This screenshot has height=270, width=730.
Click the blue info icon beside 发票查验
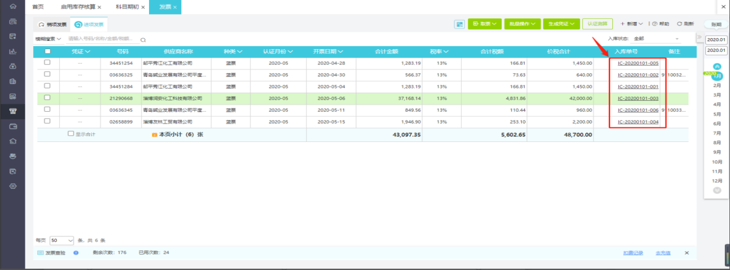tap(76, 253)
